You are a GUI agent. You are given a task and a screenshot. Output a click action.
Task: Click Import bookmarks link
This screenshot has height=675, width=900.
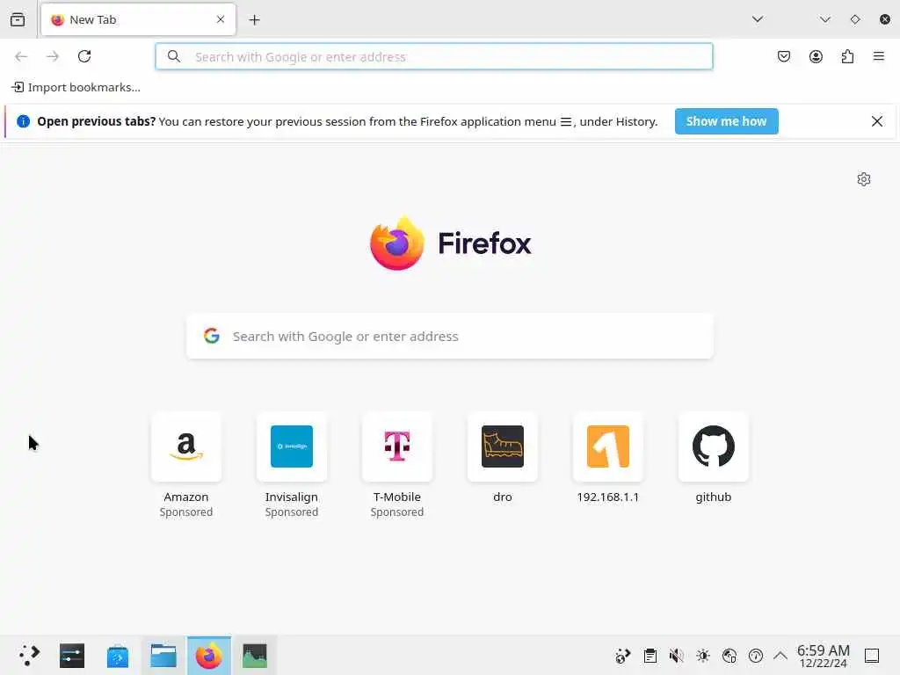[x=76, y=87]
